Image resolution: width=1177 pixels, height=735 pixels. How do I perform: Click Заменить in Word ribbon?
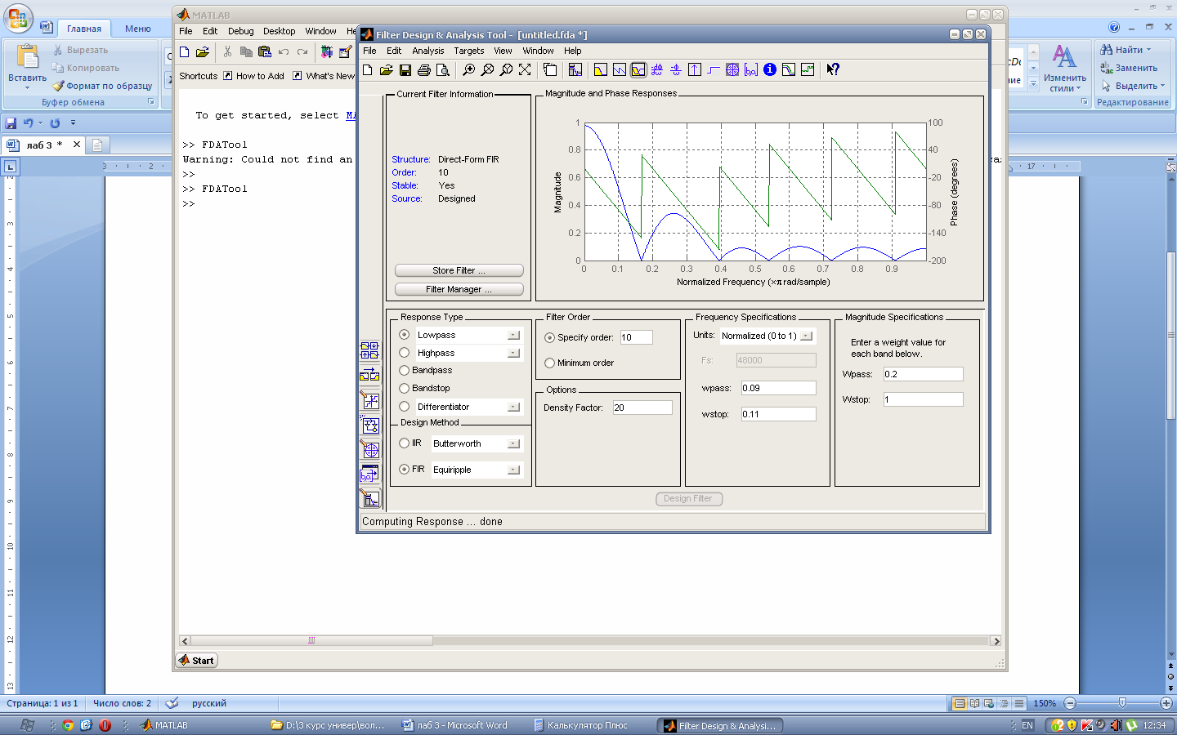1130,68
